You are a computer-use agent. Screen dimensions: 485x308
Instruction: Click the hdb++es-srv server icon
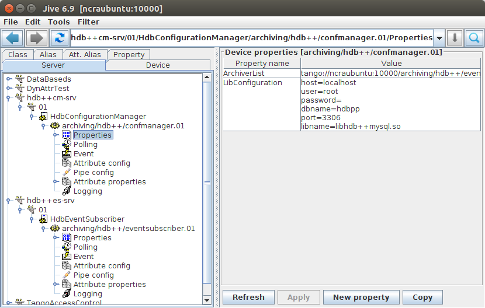click(x=20, y=200)
